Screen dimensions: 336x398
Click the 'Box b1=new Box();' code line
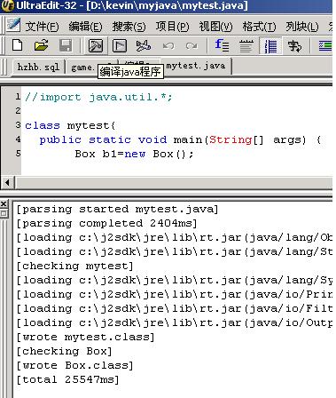pos(134,154)
